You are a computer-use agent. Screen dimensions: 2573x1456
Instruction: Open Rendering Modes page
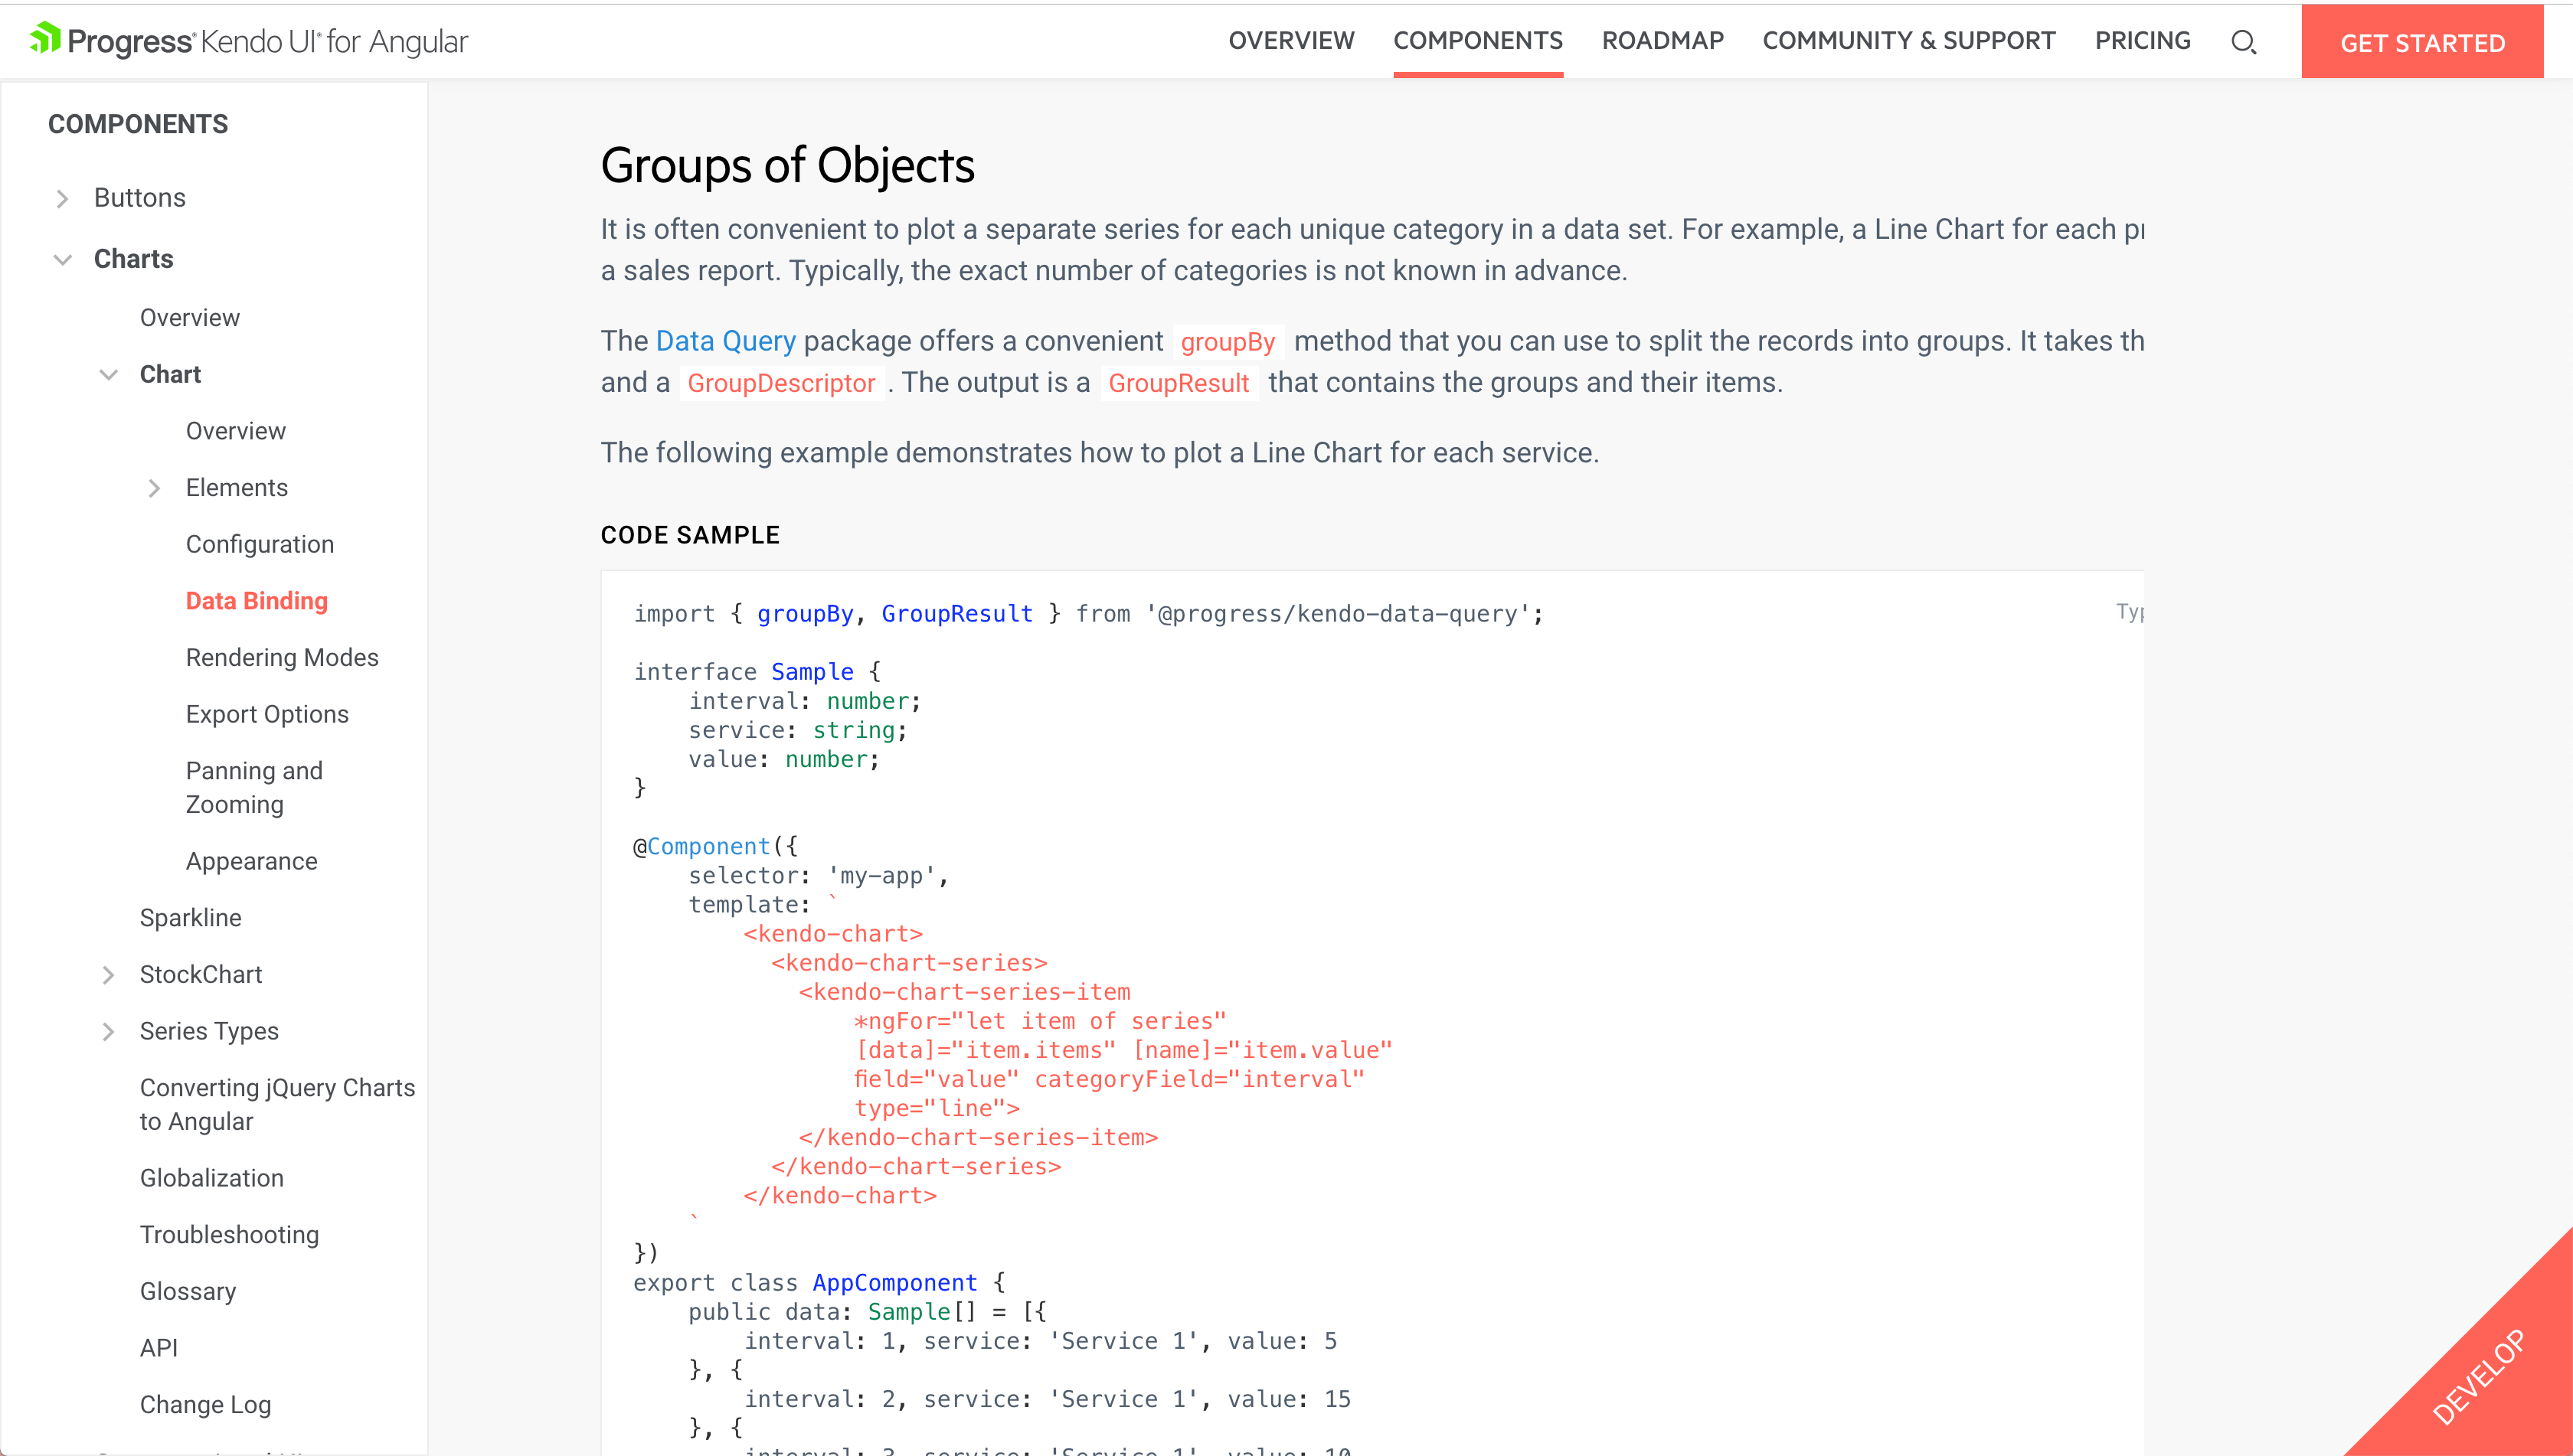tap(282, 658)
